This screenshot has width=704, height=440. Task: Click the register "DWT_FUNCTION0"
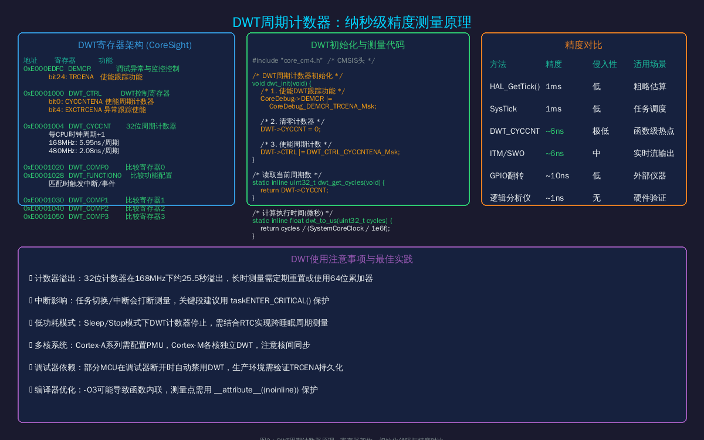pyautogui.click(x=95, y=175)
